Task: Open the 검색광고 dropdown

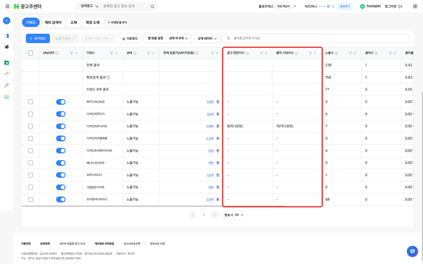Action: tap(90, 6)
